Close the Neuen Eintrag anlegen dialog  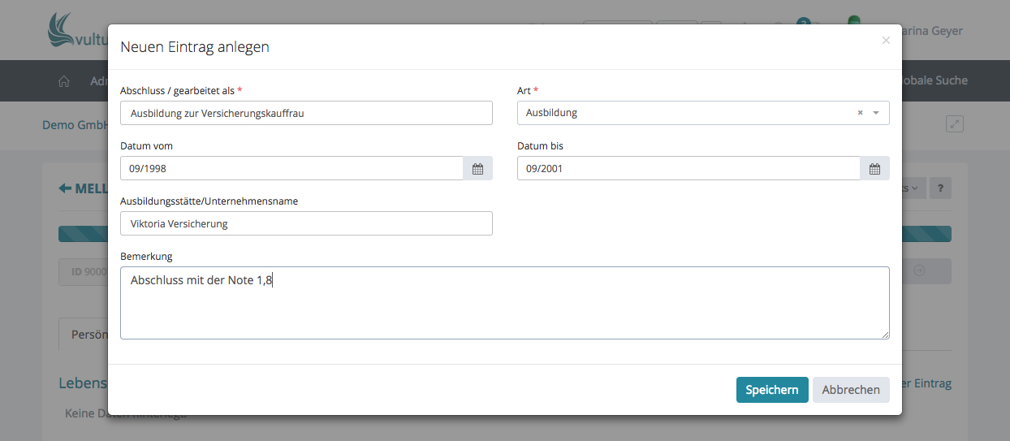(x=886, y=41)
